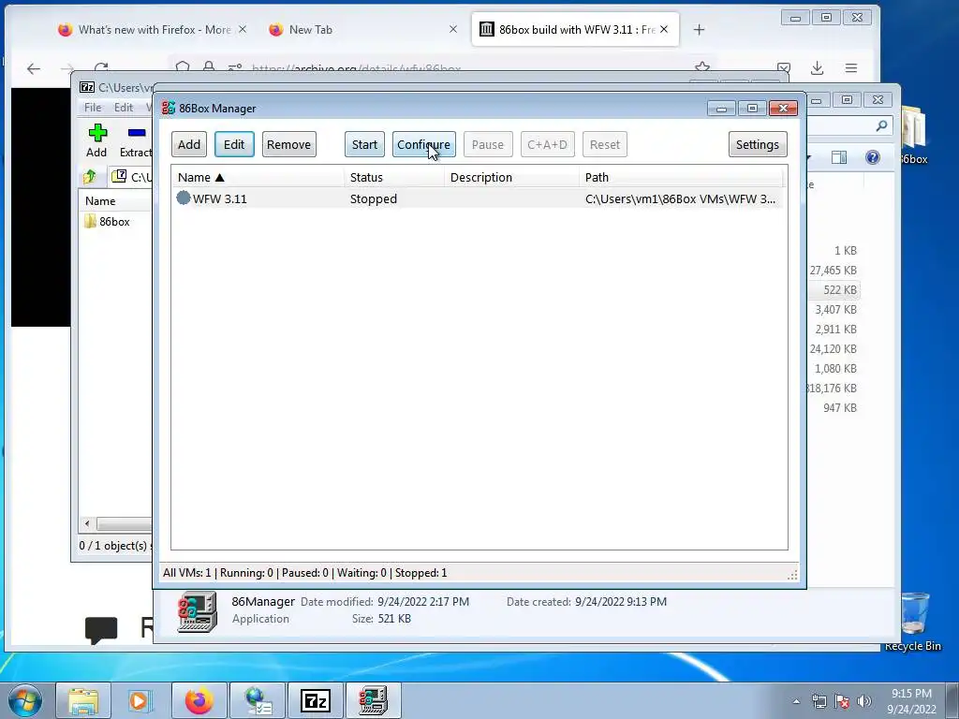Image resolution: width=959 pixels, height=719 pixels.
Task: Click the 86Manager application icon in details pane
Action: click(x=197, y=611)
